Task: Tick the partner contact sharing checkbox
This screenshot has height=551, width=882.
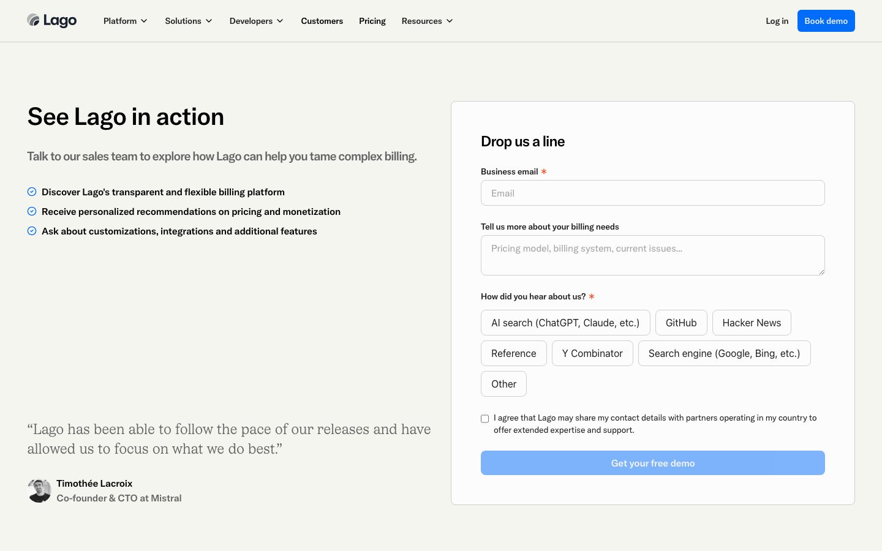Action: tap(485, 419)
